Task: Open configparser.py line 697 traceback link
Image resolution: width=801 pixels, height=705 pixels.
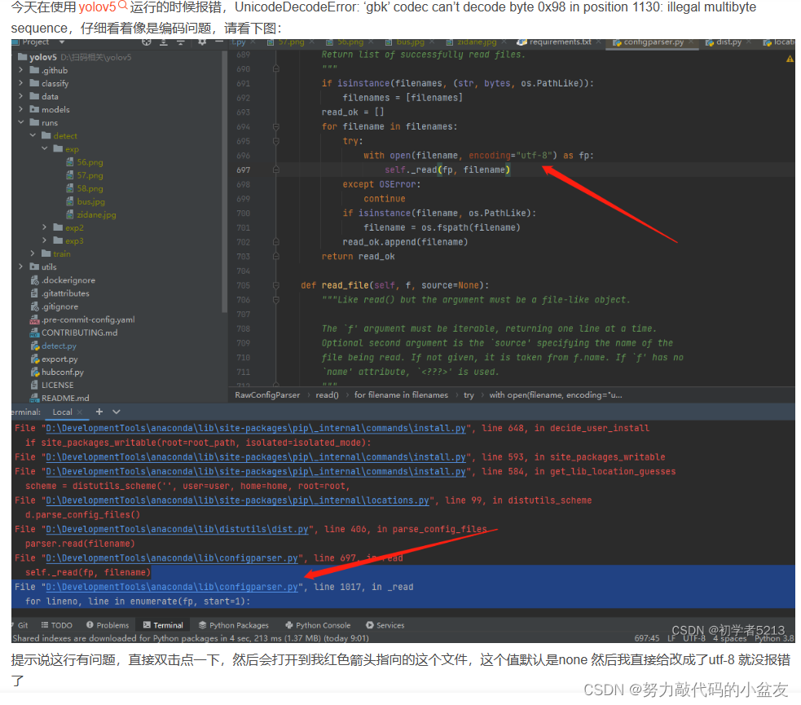Action: [172, 557]
